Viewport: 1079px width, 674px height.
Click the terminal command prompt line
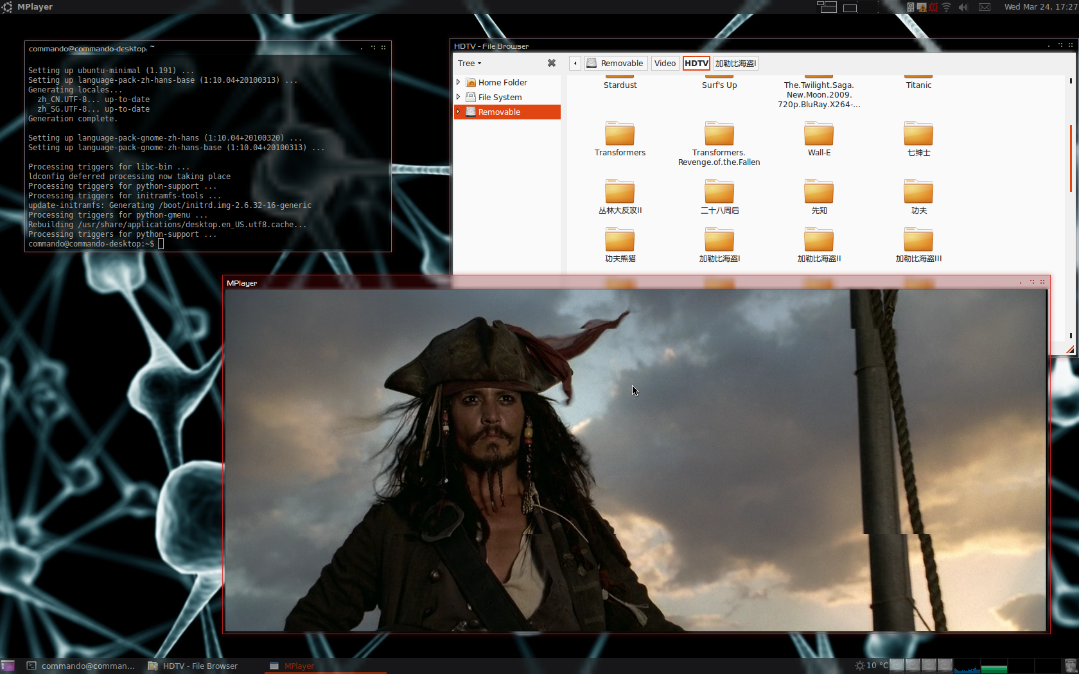[96, 244]
